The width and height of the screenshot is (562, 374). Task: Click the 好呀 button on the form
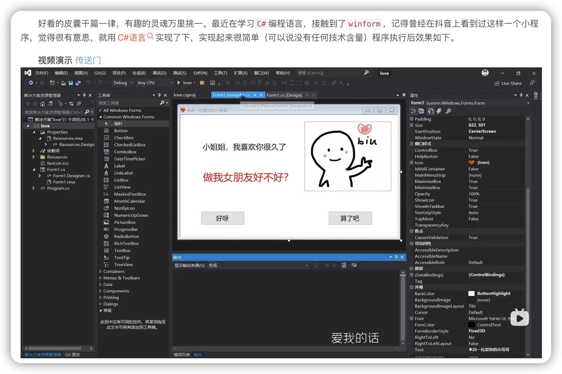pos(222,218)
